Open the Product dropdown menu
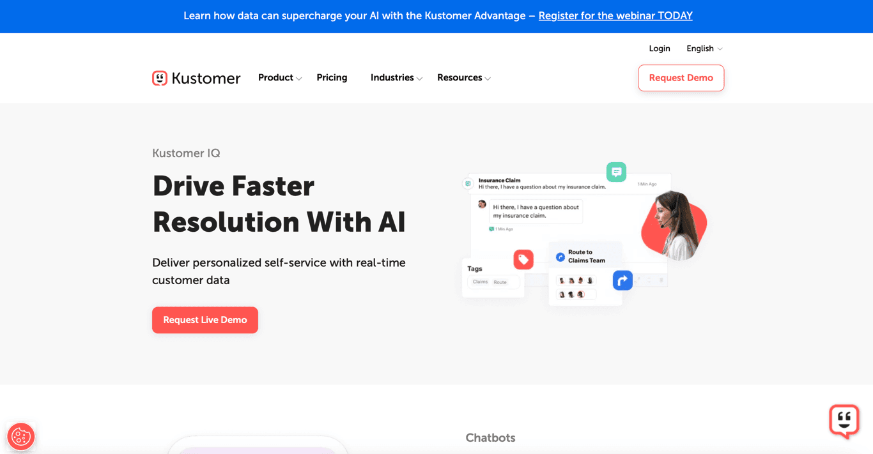 [276, 77]
